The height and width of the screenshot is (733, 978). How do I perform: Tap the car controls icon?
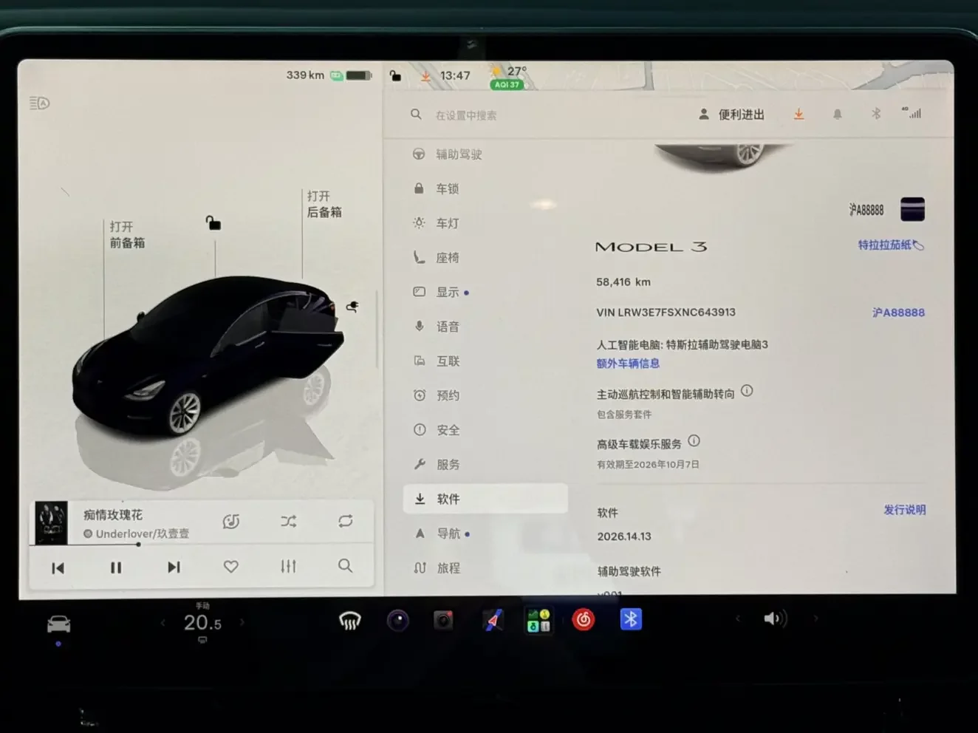[58, 624]
